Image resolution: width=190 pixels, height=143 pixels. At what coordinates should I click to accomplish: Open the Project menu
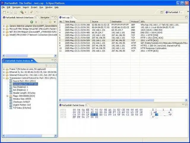tap(34, 7)
